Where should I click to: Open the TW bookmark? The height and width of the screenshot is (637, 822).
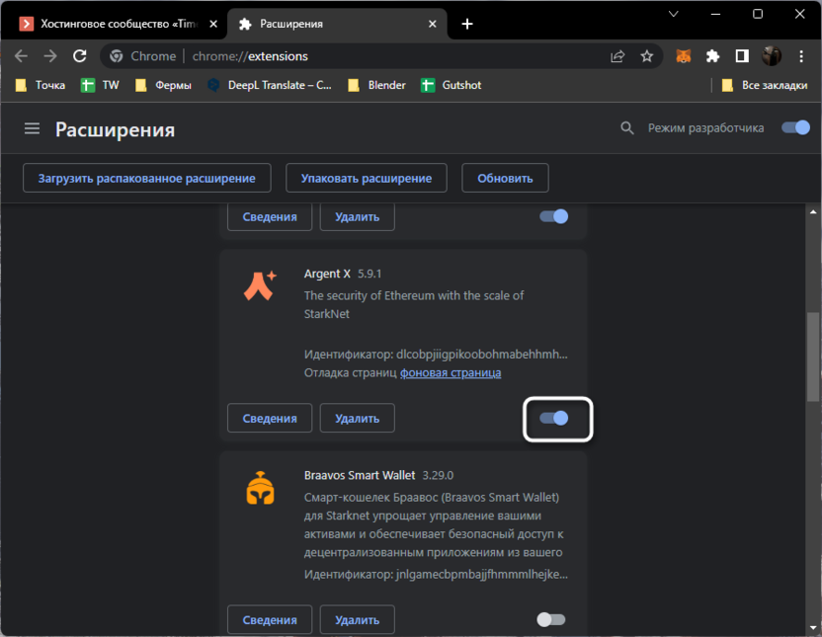[100, 85]
